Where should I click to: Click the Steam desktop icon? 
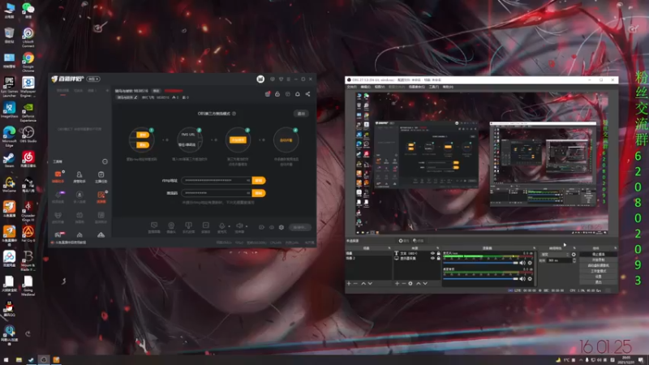(x=9, y=160)
